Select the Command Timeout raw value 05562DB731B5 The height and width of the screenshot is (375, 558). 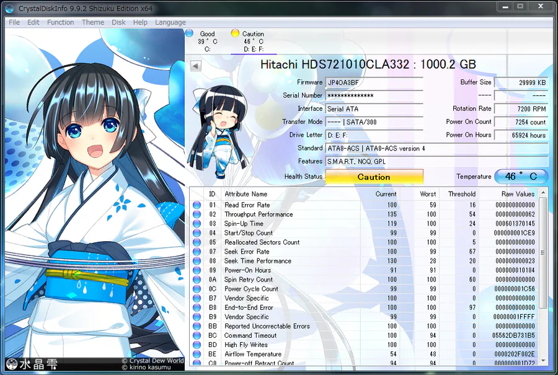(x=513, y=335)
